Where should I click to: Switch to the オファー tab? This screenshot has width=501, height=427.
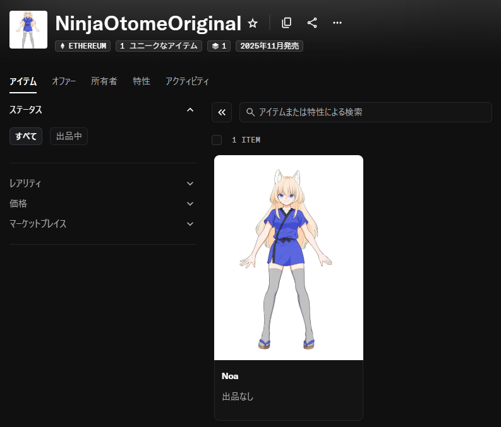click(x=63, y=81)
